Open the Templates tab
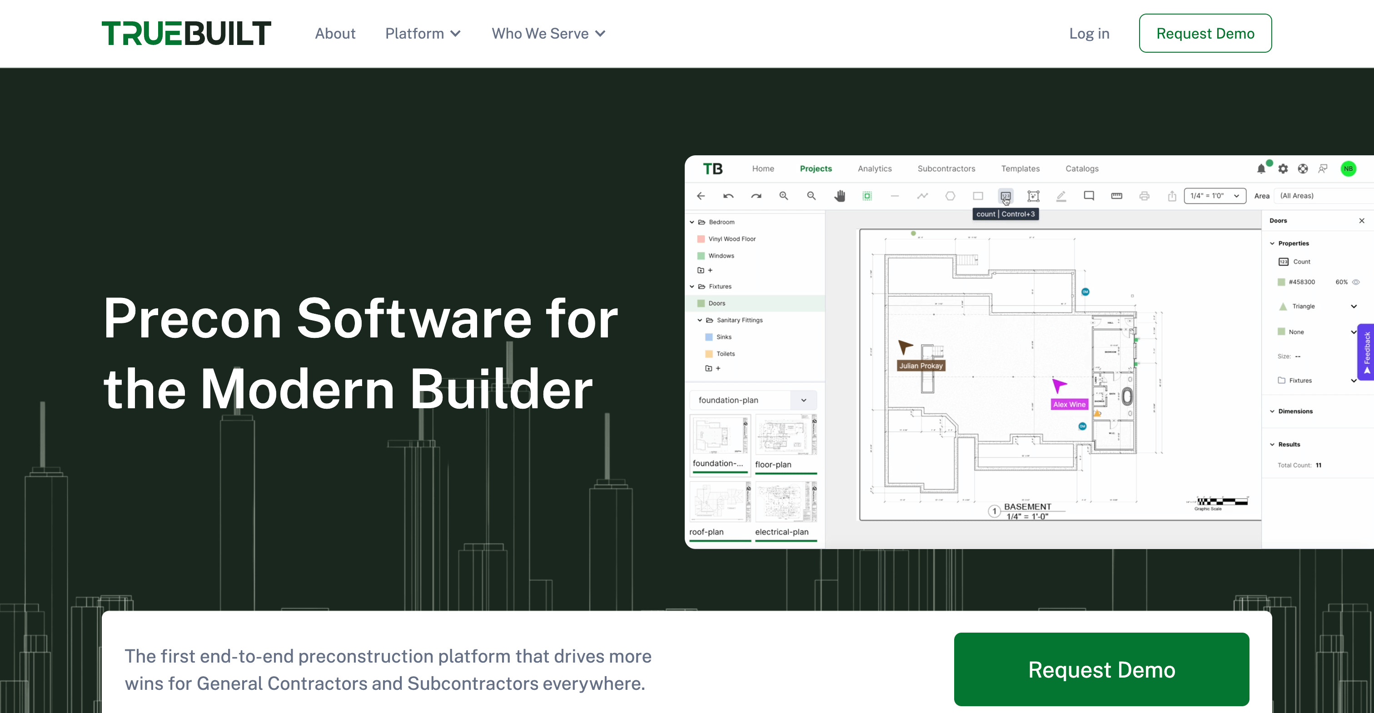The image size is (1374, 713). pos(1020,168)
